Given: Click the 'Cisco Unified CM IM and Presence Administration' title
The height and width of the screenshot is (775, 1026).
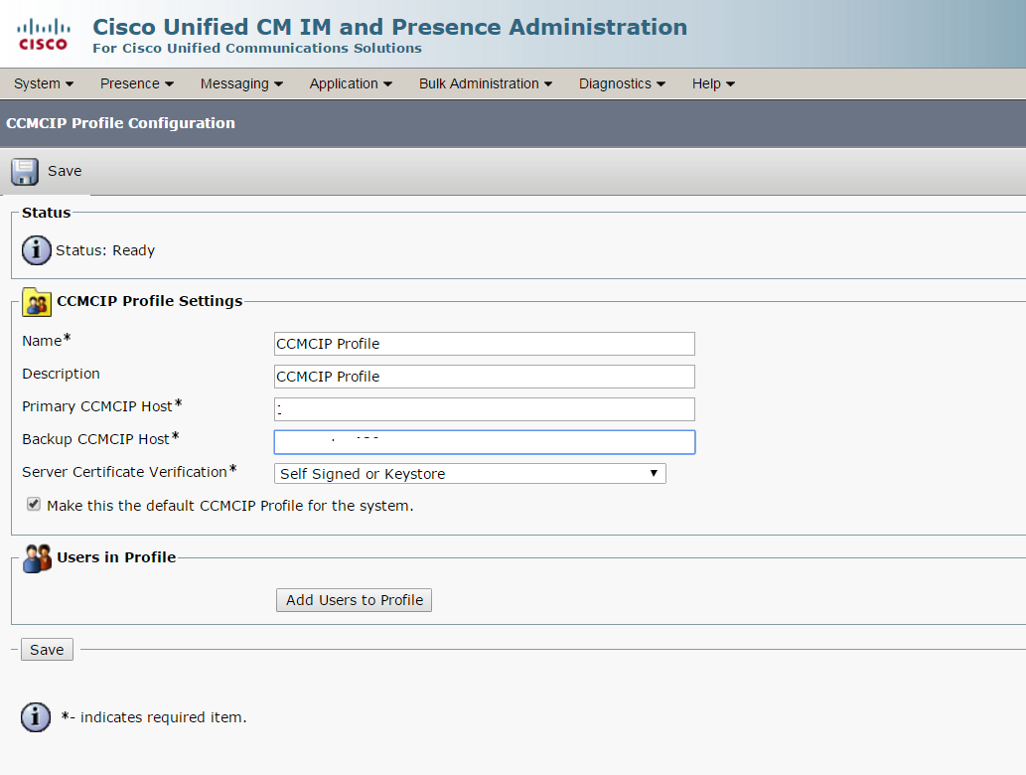Looking at the screenshot, I should click(390, 27).
